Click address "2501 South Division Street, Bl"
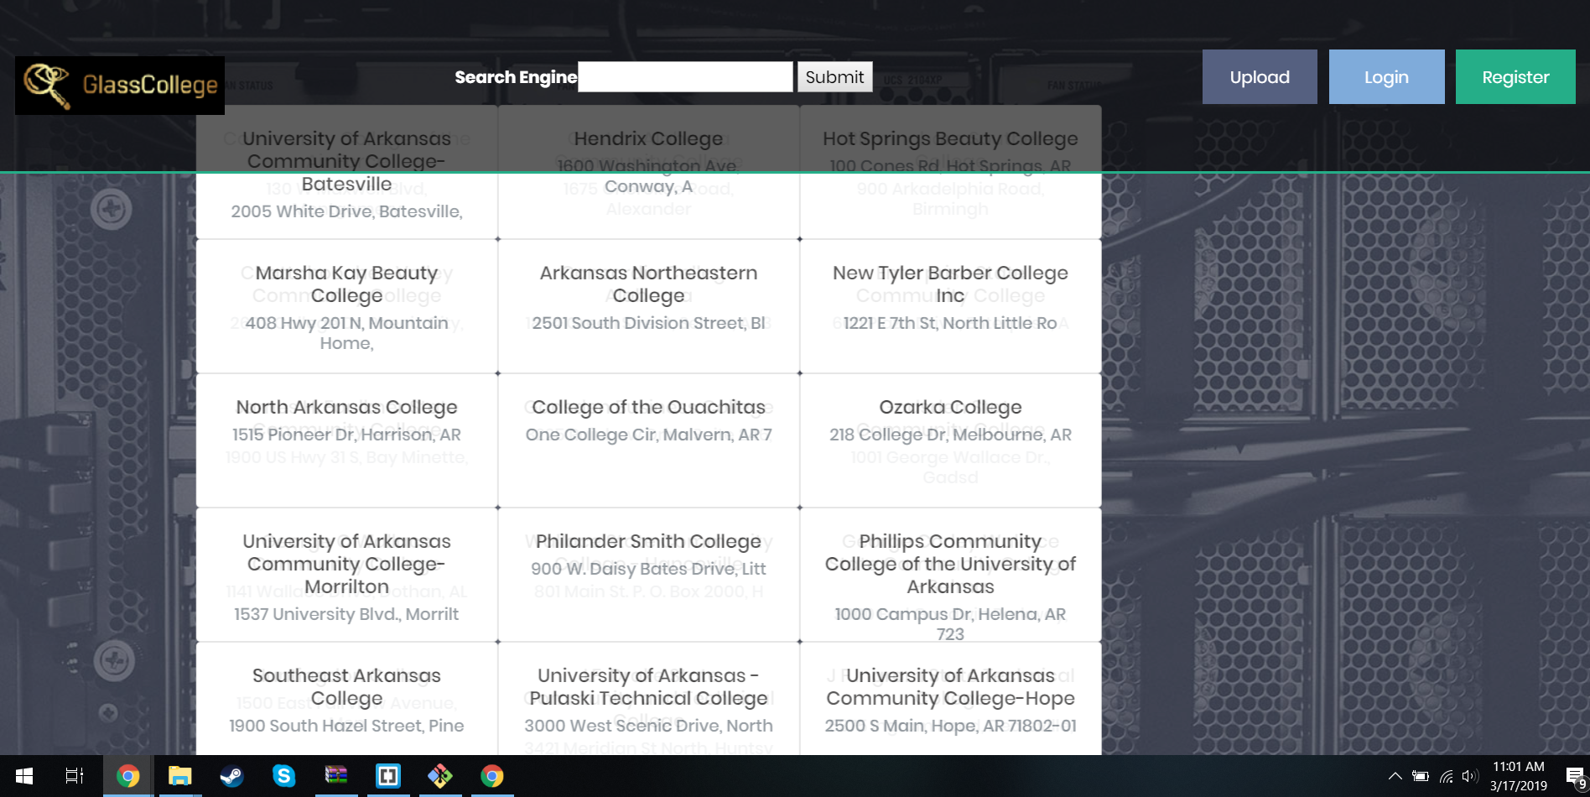1590x797 pixels. [x=648, y=323]
